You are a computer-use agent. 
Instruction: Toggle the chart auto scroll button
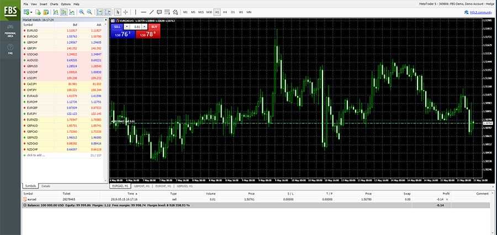[x=99, y=12]
